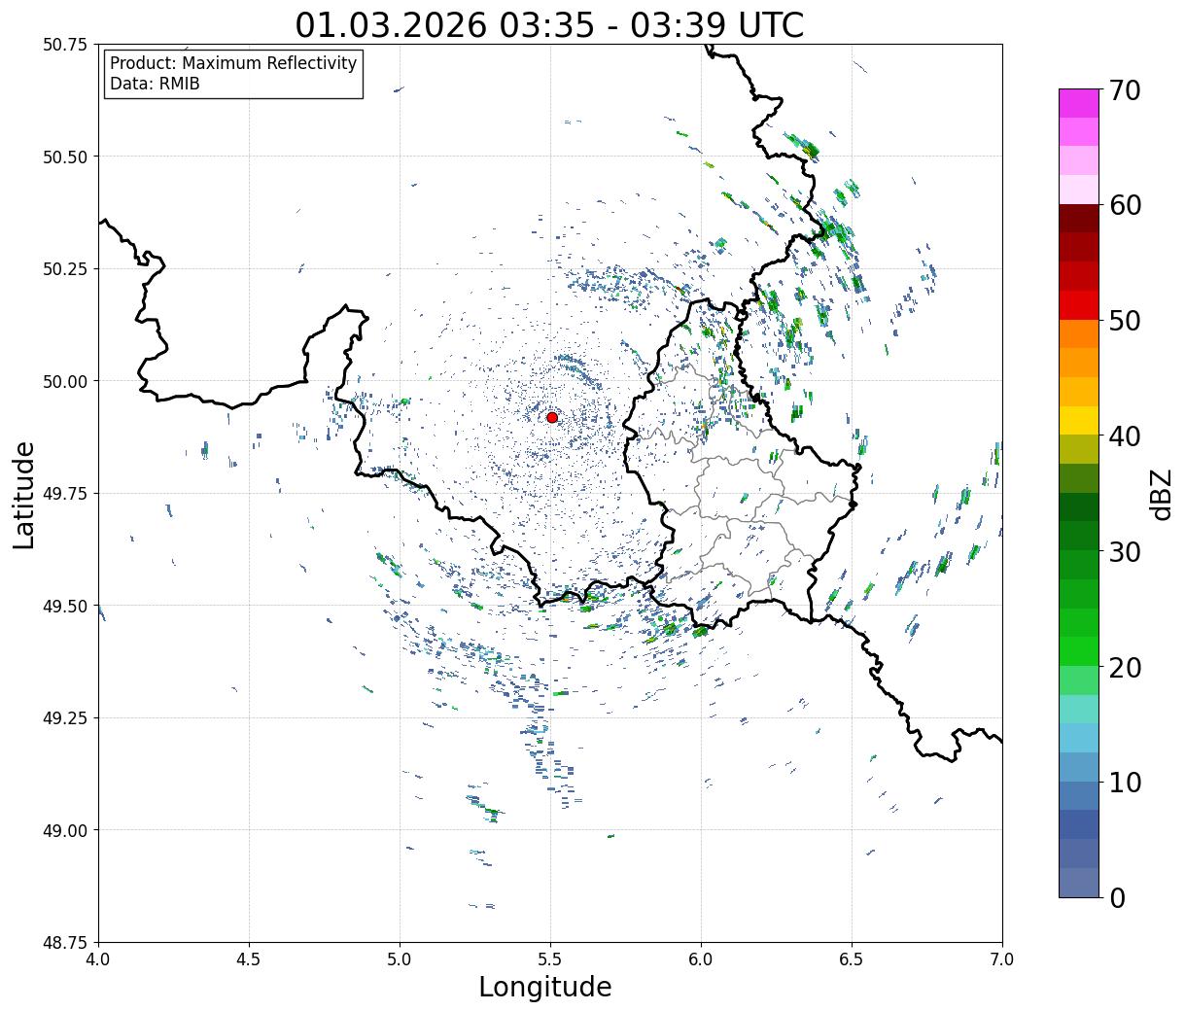
Task: Click the 'dBZ' colorbar label
Action: (x=1161, y=494)
